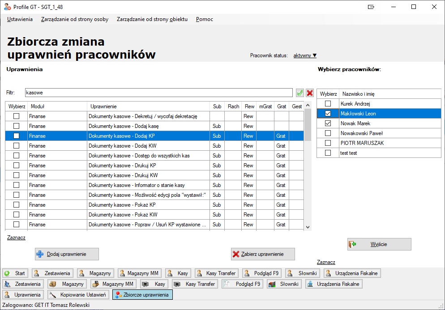Clear the filter with the red X icon
This screenshot has height=310, width=445.
[x=310, y=93]
